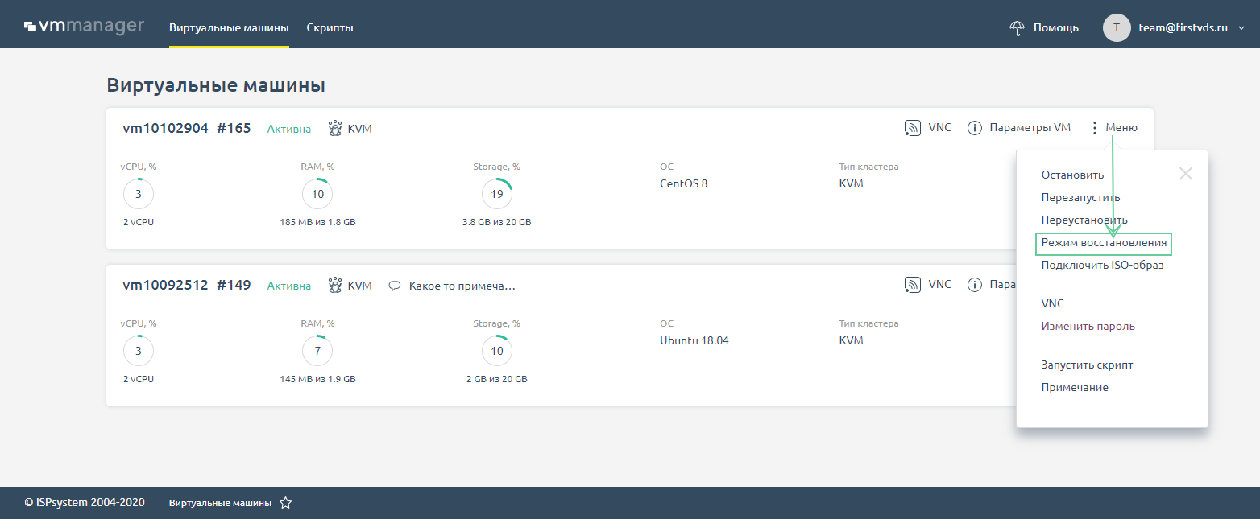Viewport: 1260px width, 519px height.
Task: Click the Виртуальные машины page heading
Action: pos(216,85)
